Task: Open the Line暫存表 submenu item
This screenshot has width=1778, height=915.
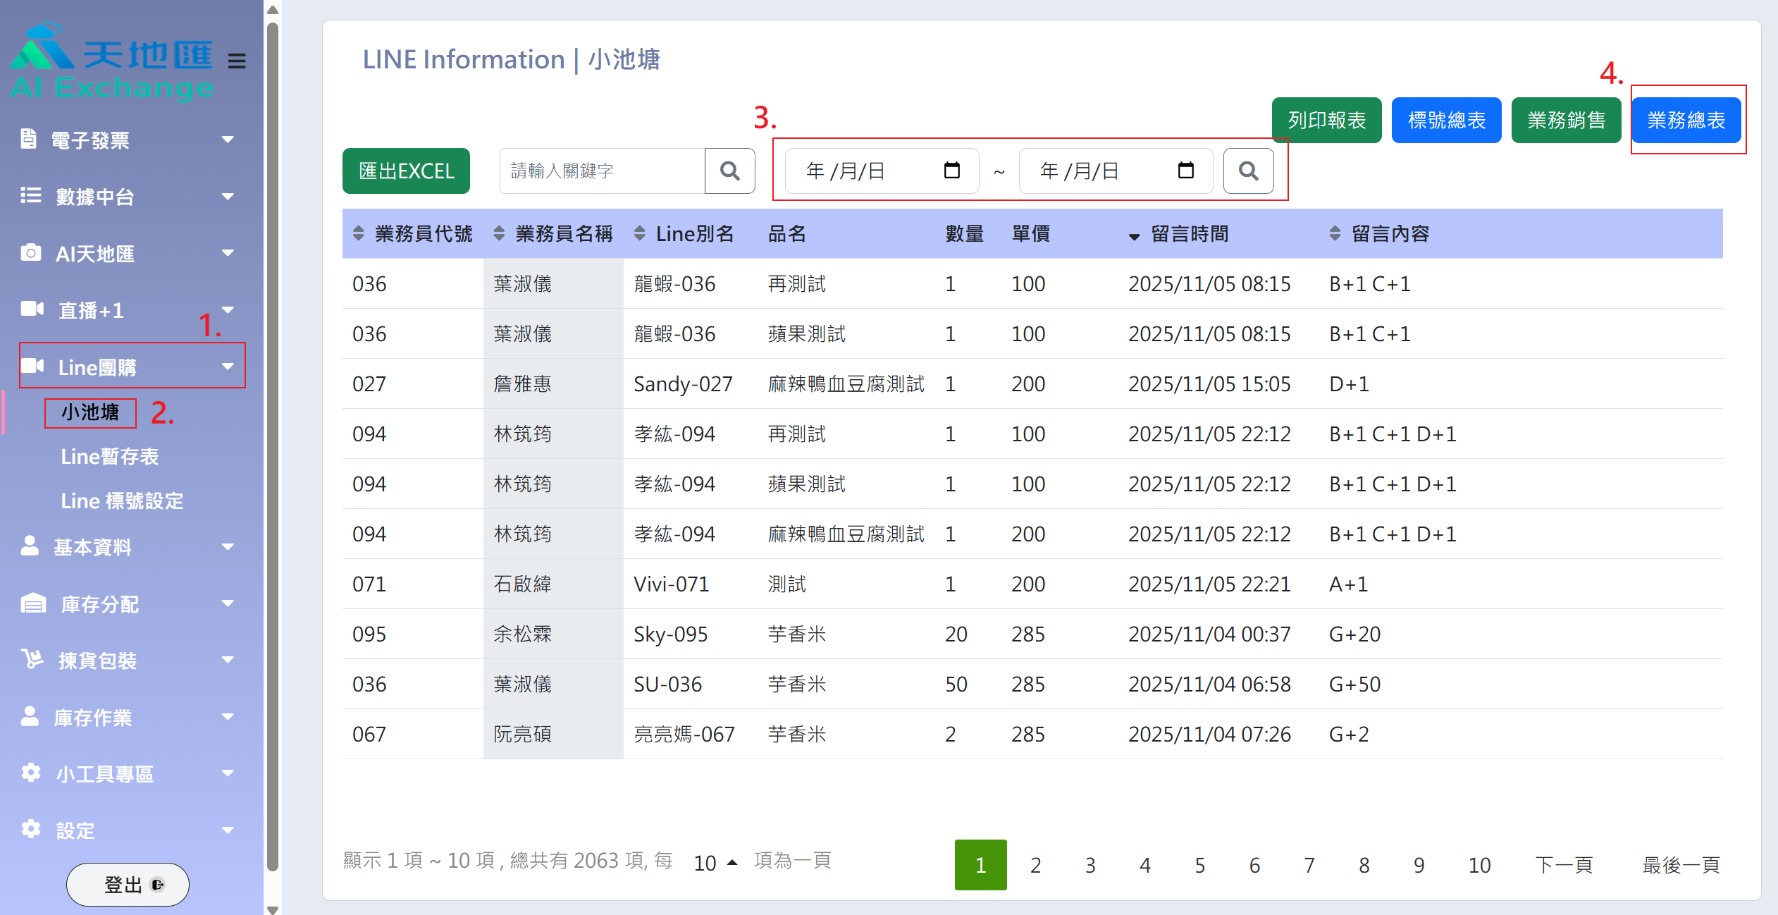Action: coord(109,456)
